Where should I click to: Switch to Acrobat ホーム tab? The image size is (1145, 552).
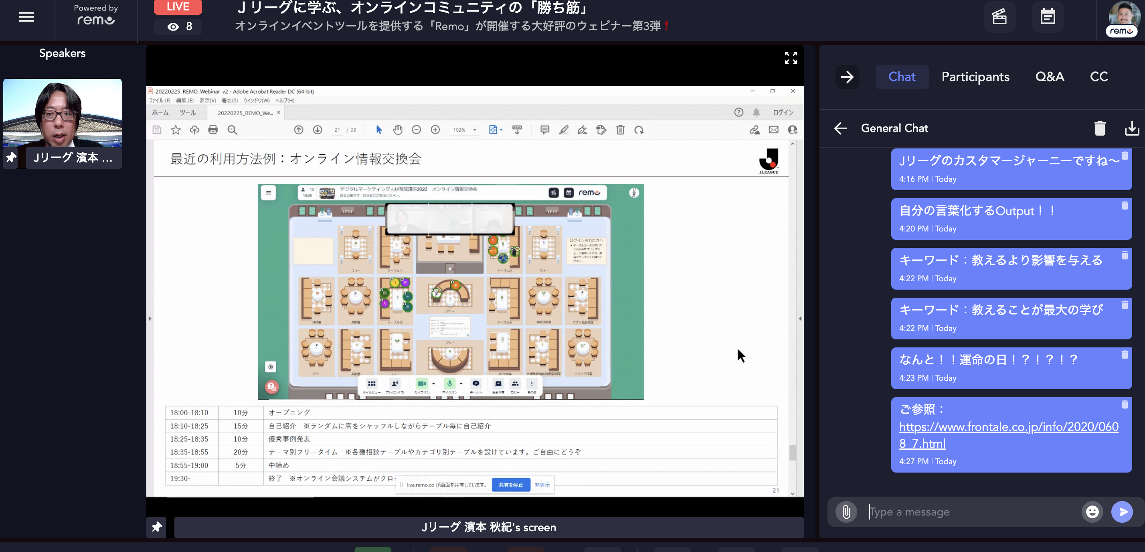(x=160, y=113)
